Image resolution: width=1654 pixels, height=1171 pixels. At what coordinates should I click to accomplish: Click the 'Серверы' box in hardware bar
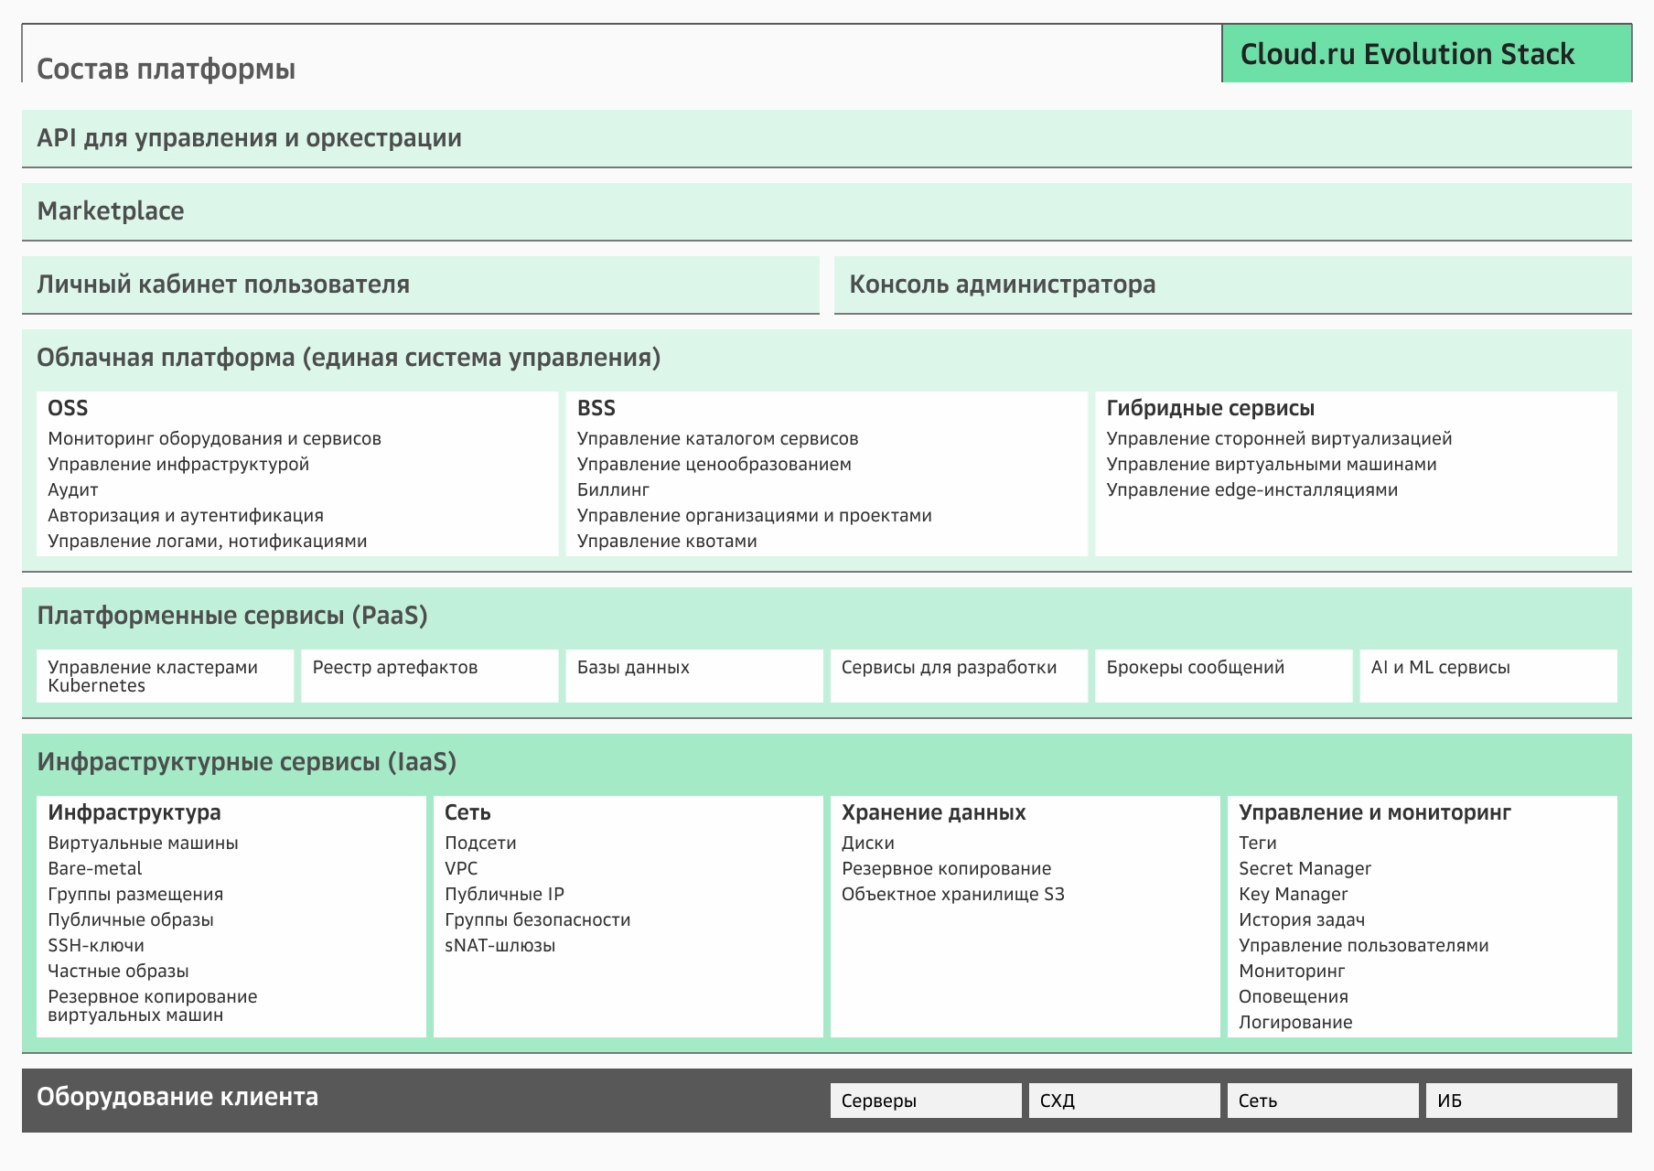coord(926,1101)
